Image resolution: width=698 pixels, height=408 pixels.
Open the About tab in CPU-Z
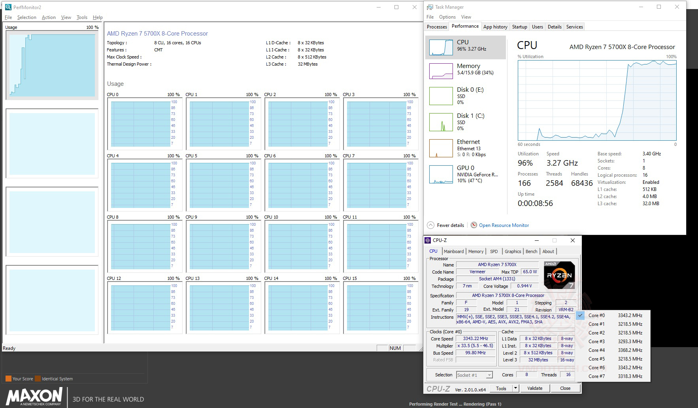[548, 251]
